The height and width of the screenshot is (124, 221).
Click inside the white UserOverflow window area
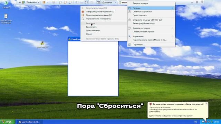[93, 69]
